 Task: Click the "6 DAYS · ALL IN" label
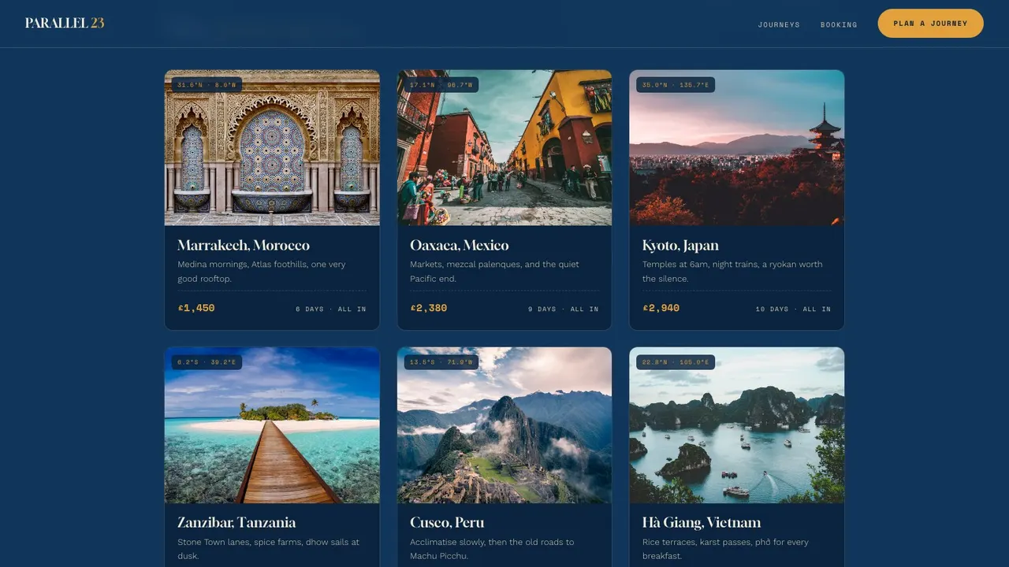click(331, 309)
